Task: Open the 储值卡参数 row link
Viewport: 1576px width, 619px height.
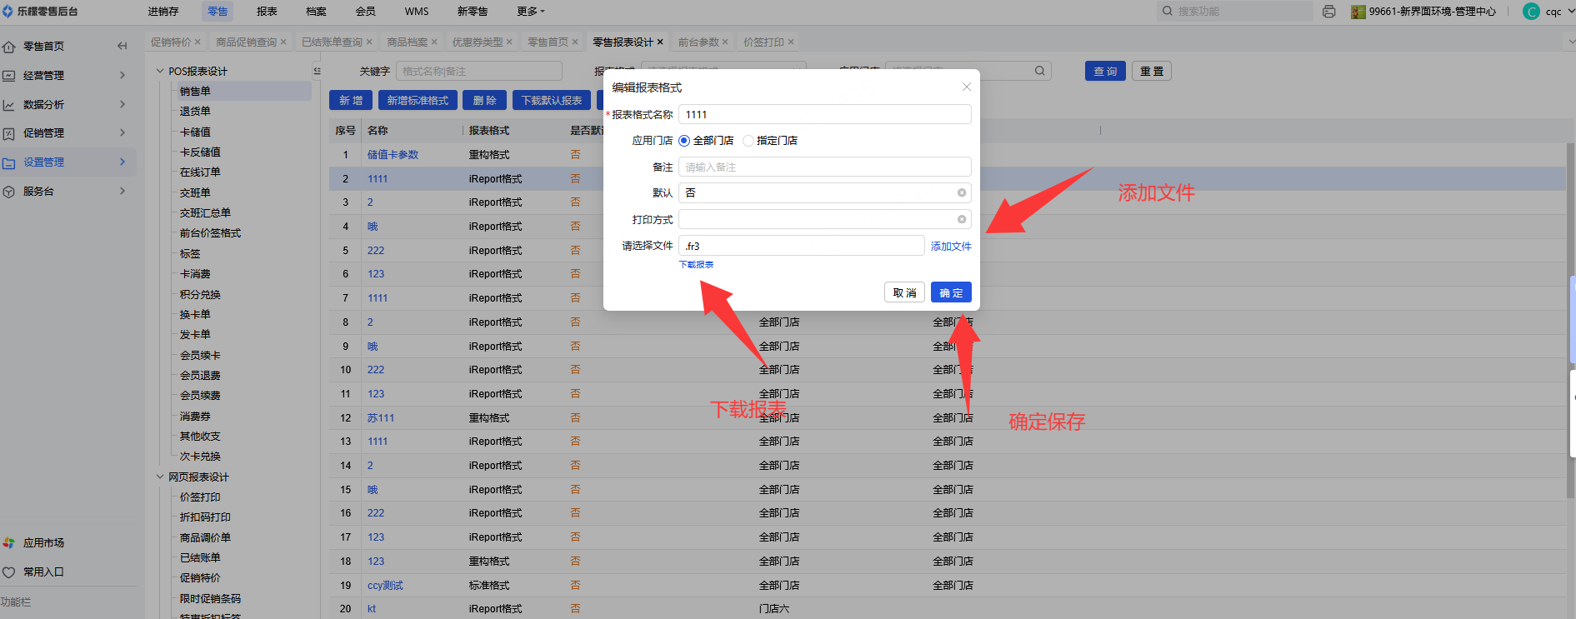Action: pos(393,155)
